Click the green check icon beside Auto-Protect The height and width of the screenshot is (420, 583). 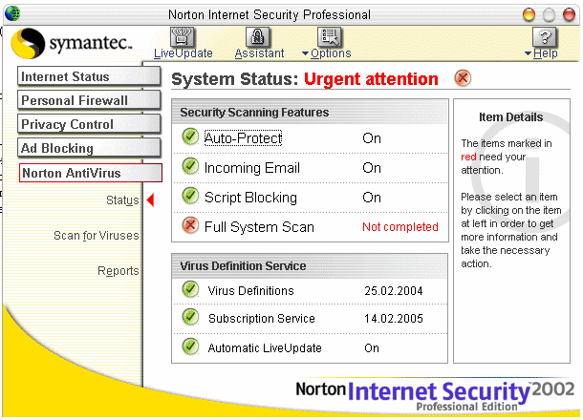(190, 136)
